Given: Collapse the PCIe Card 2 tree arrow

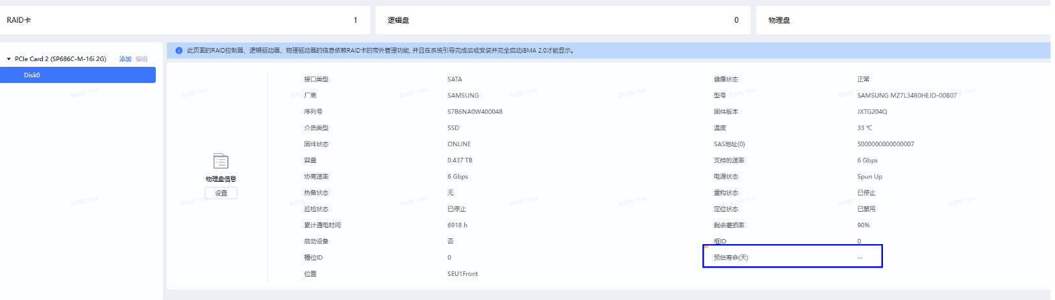Looking at the screenshot, I should [x=9, y=59].
